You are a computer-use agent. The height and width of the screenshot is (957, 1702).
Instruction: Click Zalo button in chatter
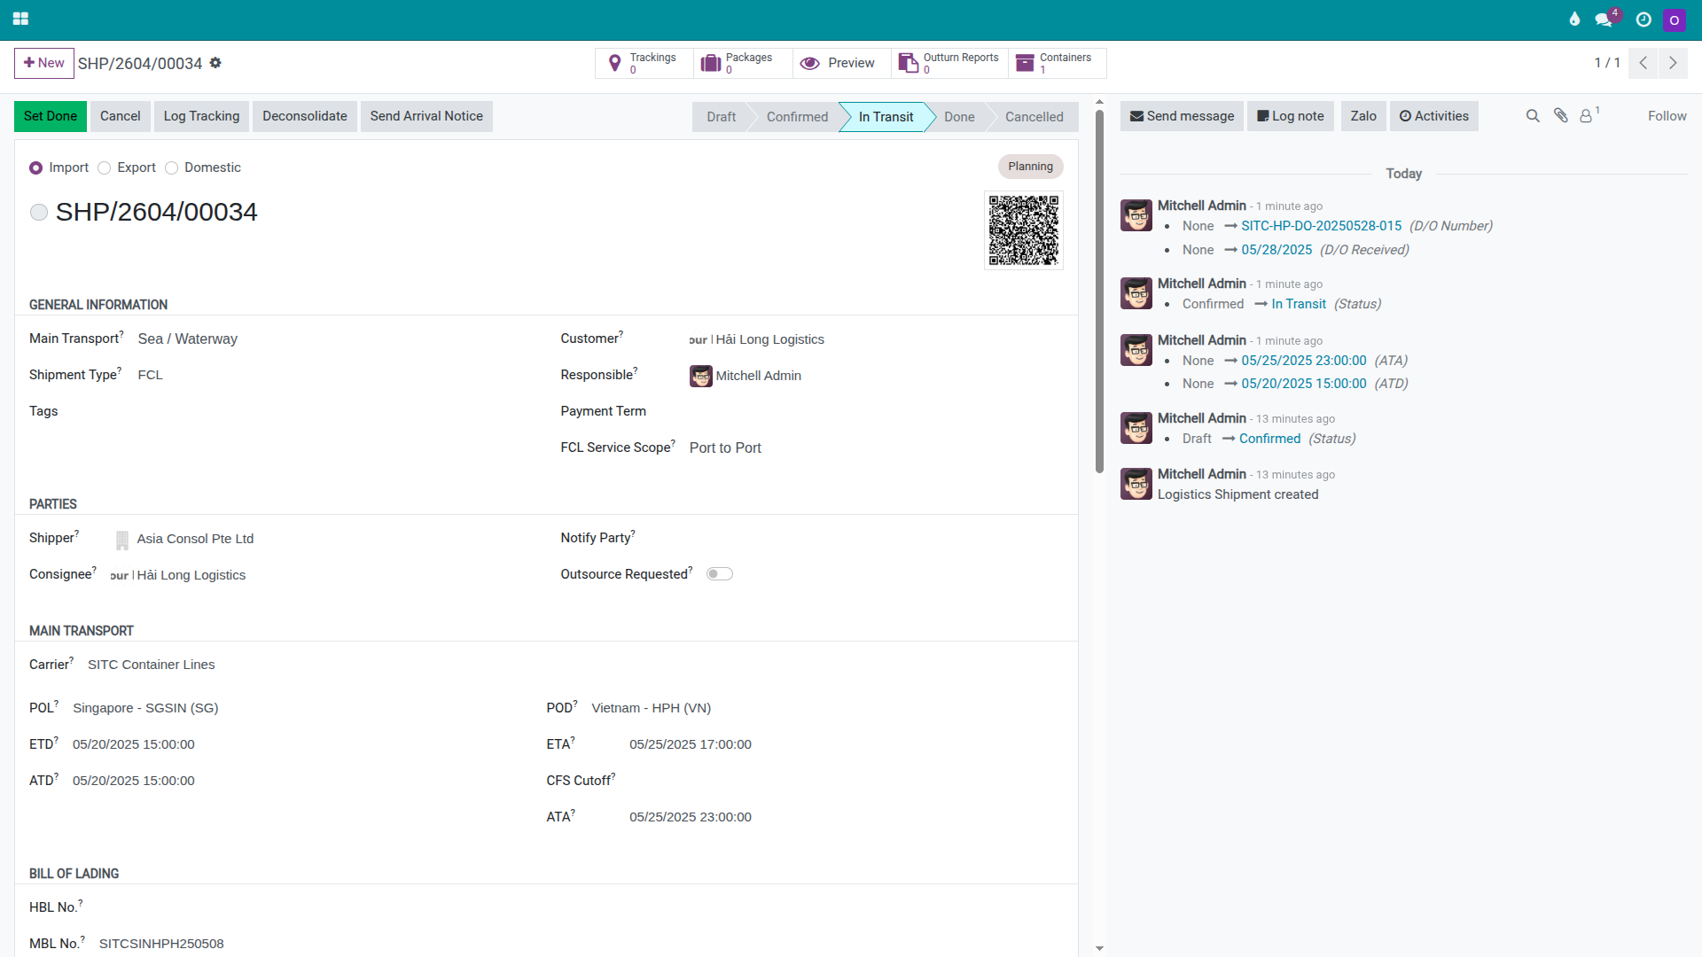coord(1362,116)
